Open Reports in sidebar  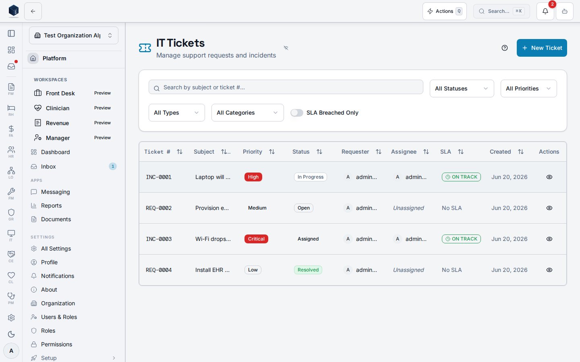[x=74, y=206]
